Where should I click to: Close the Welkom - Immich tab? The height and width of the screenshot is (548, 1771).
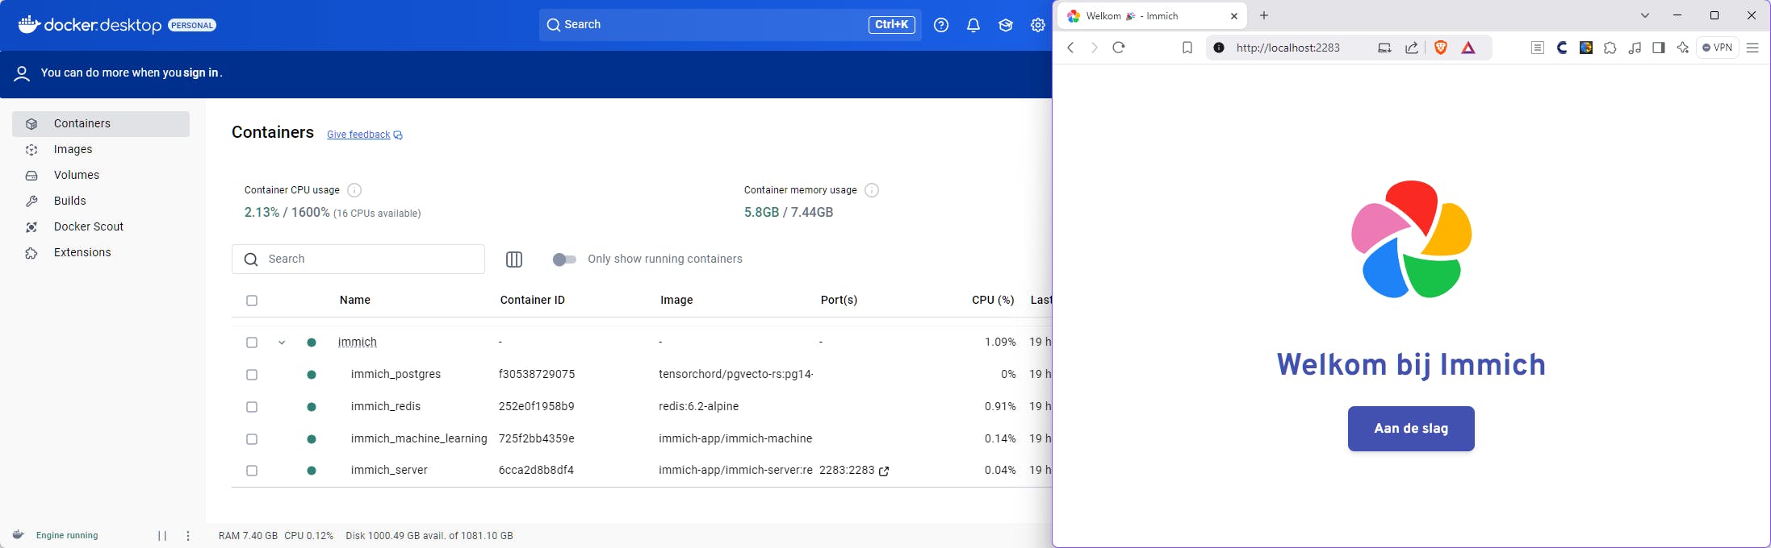(1234, 16)
